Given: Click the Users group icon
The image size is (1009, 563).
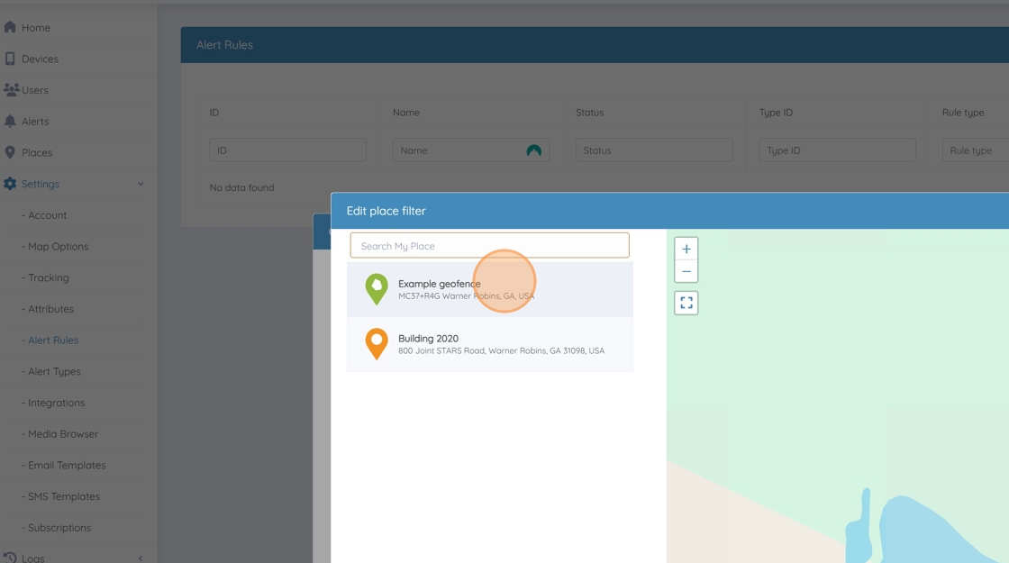Looking at the screenshot, I should (10, 89).
